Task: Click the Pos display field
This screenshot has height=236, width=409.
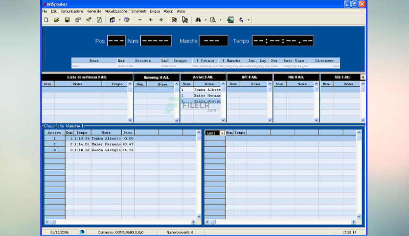Action: pyautogui.click(x=116, y=41)
